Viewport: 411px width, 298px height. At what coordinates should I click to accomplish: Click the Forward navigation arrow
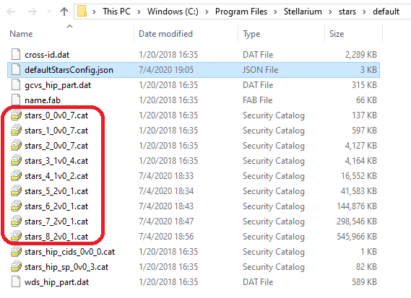pos(33,12)
